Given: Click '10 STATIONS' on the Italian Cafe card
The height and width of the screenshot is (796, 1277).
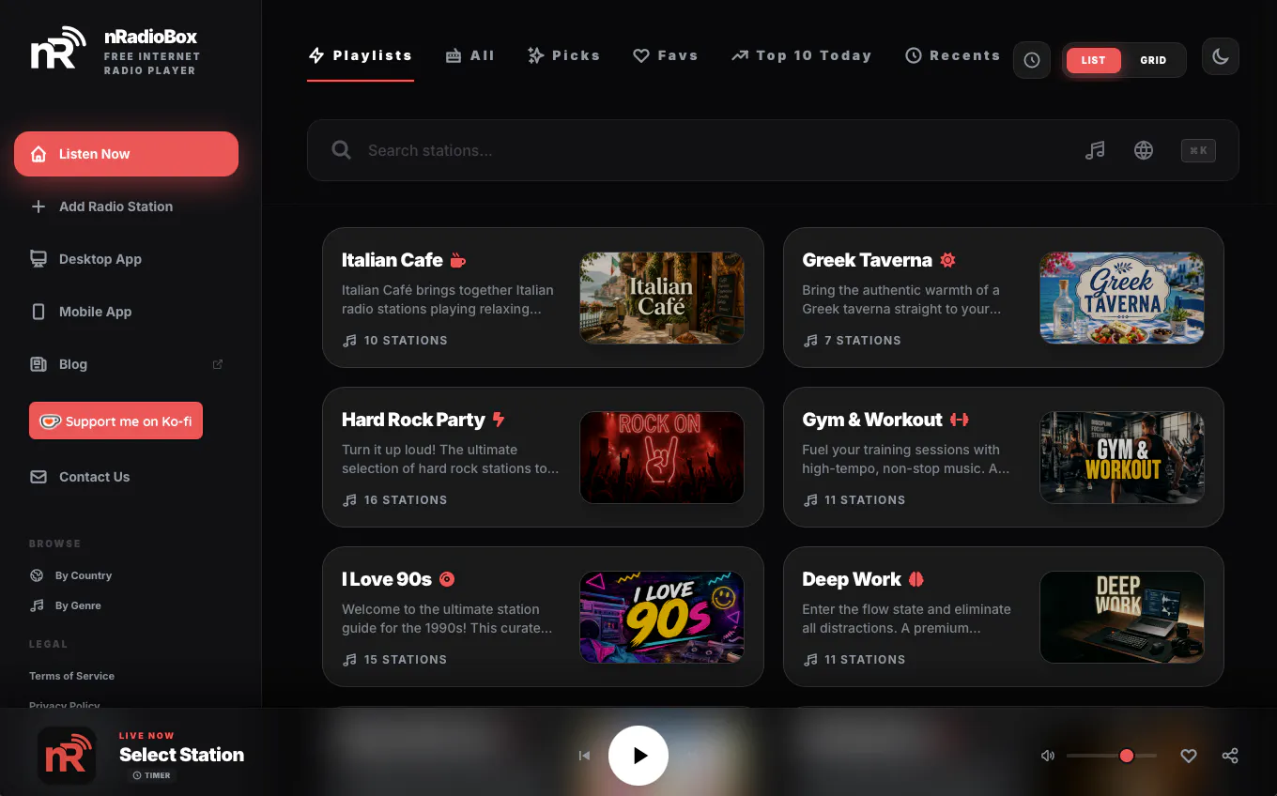Looking at the screenshot, I should tap(406, 341).
